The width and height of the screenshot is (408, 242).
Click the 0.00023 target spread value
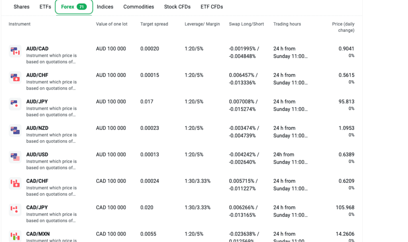click(150, 128)
